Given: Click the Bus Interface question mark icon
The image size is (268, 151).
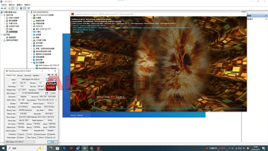Looking at the screenshot, I should coord(56,100).
